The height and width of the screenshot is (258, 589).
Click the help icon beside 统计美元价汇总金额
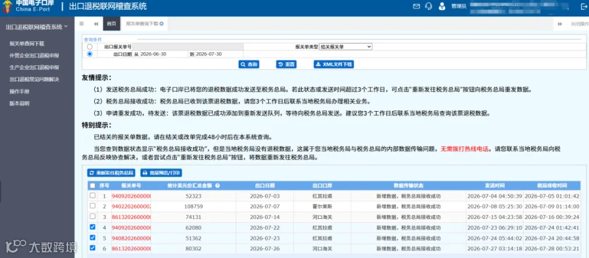[217, 185]
